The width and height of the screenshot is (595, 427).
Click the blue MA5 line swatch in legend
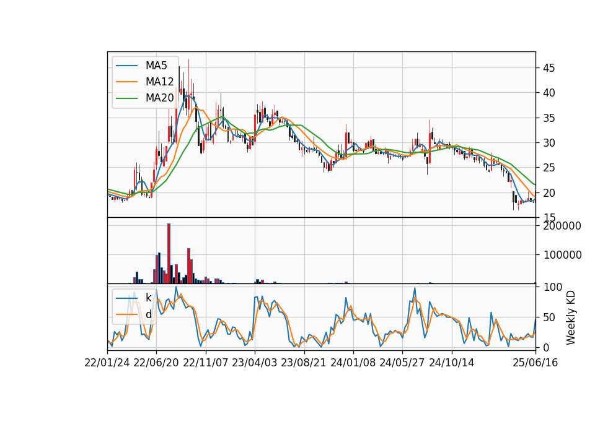coord(126,66)
